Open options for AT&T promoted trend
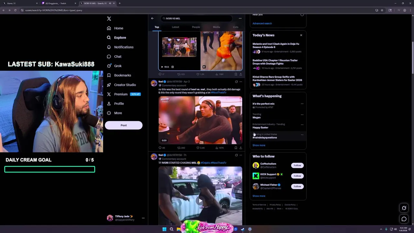This screenshot has width=414, height=233. click(x=302, y=104)
